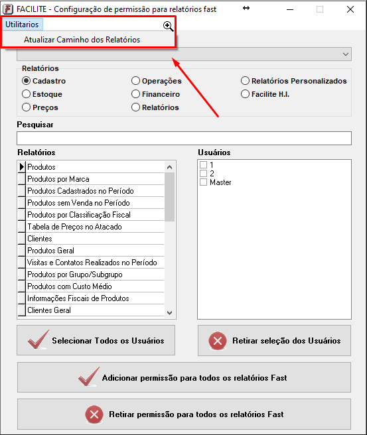Click the report list scroll-down arrow
The width and height of the screenshot is (367, 435).
click(170, 313)
